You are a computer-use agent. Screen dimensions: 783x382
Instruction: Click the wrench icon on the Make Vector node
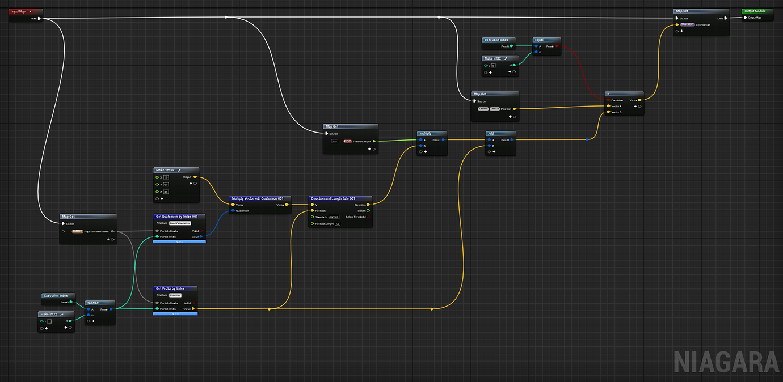pos(179,170)
